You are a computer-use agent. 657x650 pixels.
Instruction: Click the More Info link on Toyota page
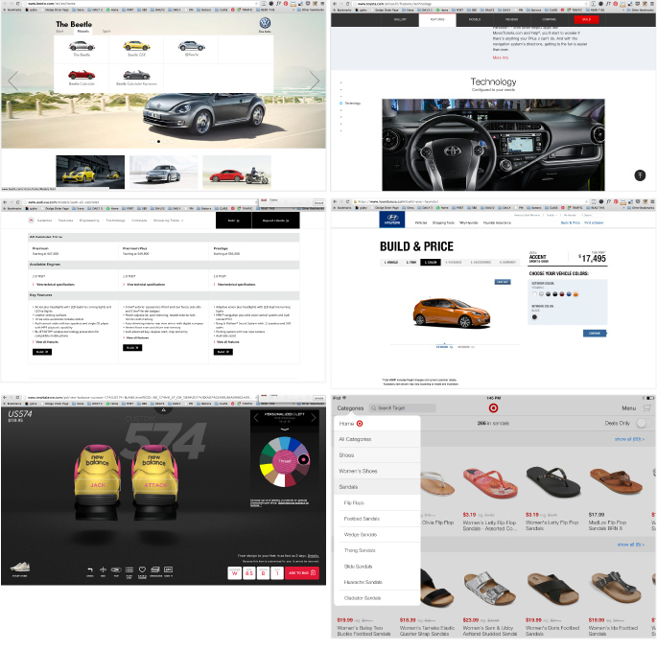pos(501,58)
